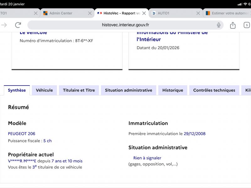Screen dimensions: 251x188
Task: Close the Admin Center tab
Action: pyautogui.click(x=90, y=13)
